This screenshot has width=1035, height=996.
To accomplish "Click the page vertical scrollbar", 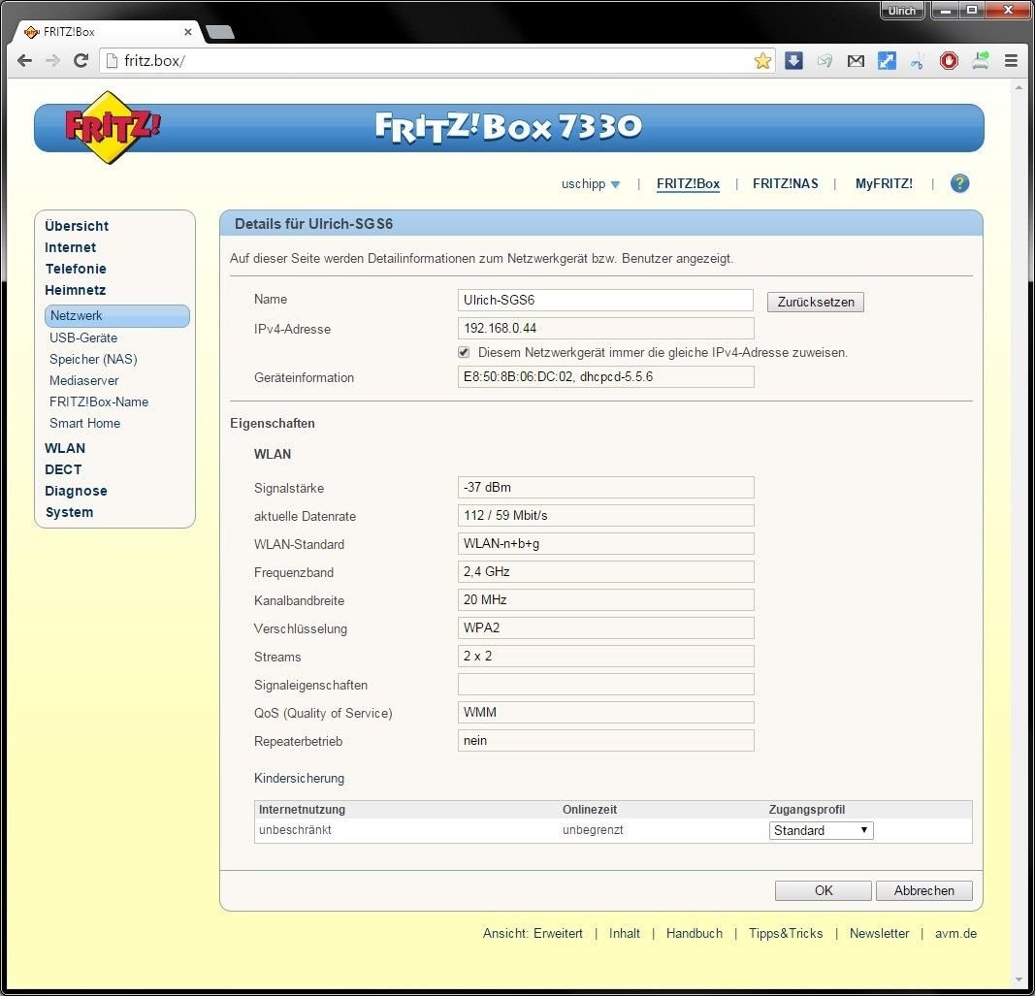I will (1019, 531).
